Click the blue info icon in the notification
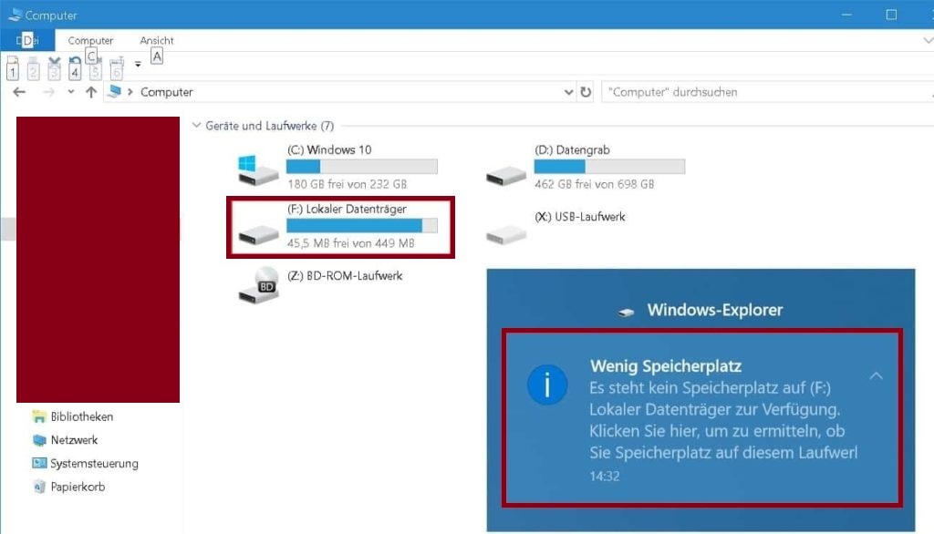Viewport: 934px width, 534px height. coord(547,385)
